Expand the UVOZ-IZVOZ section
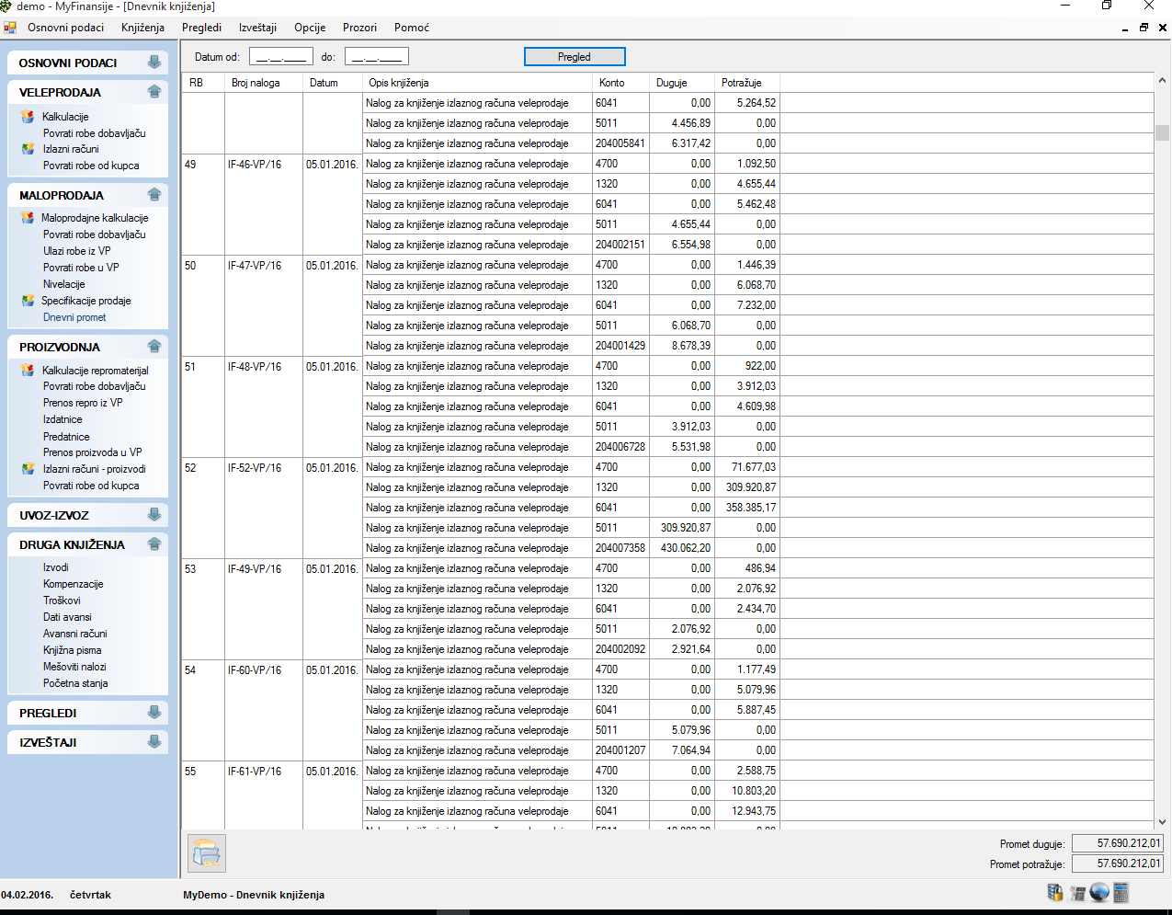The height and width of the screenshot is (915, 1172). 154,515
